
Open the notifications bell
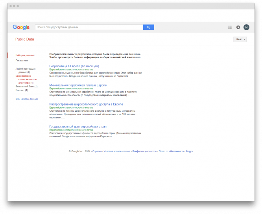pyautogui.click(x=238, y=27)
